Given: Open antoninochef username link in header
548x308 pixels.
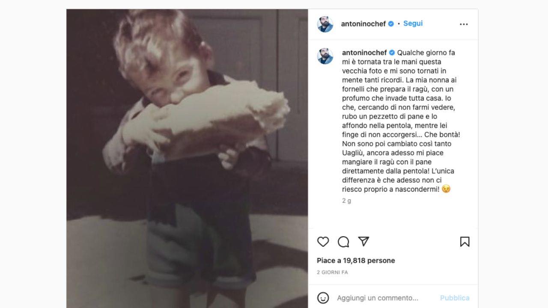Looking at the screenshot, I should point(363,24).
